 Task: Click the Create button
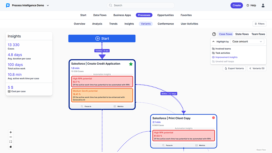pyautogui.click(x=237, y=5)
